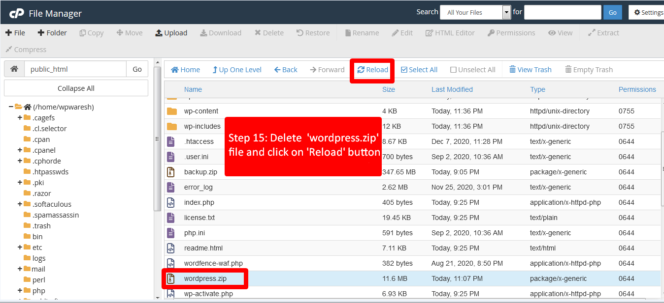
Task: Sort by Last Modified column
Action: (452, 89)
